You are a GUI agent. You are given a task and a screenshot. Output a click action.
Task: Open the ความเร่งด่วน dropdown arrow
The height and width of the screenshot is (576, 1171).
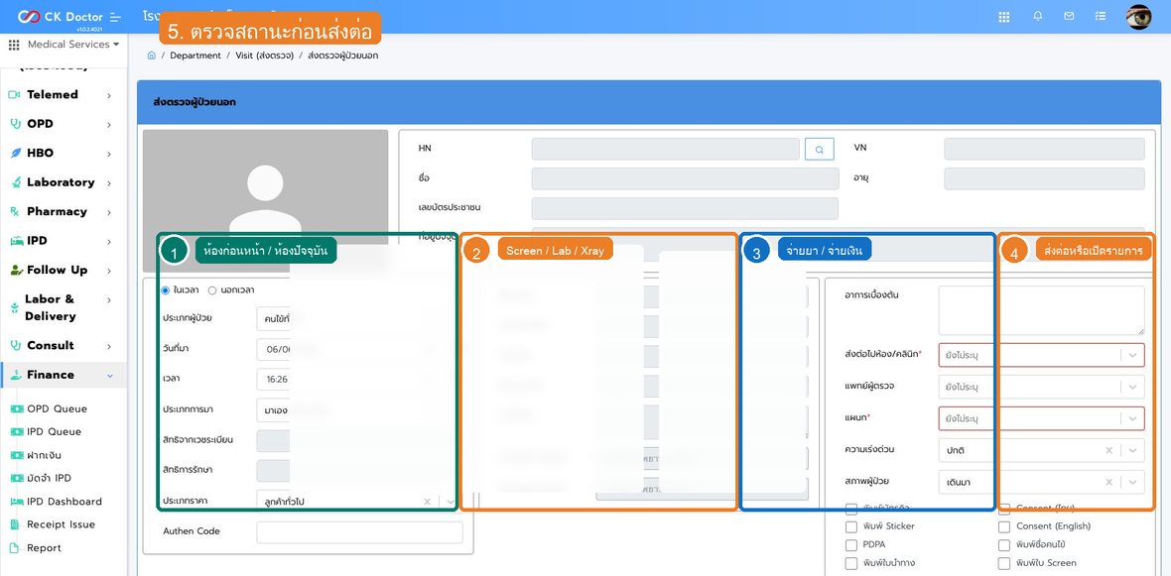pyautogui.click(x=1133, y=450)
